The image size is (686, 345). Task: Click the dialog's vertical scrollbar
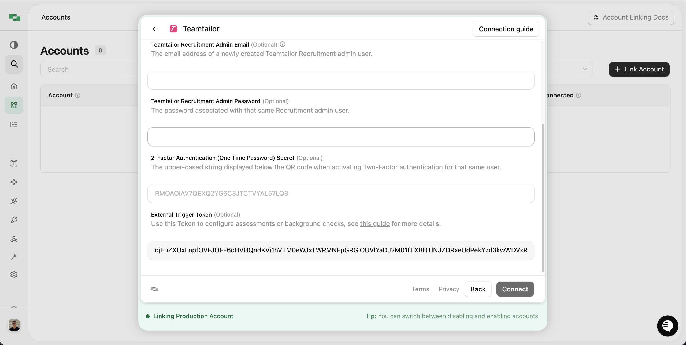pyautogui.click(x=543, y=198)
